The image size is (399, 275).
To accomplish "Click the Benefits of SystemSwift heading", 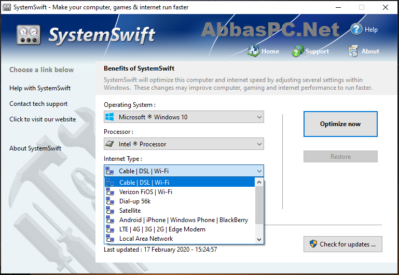I will pyautogui.click(x=139, y=68).
